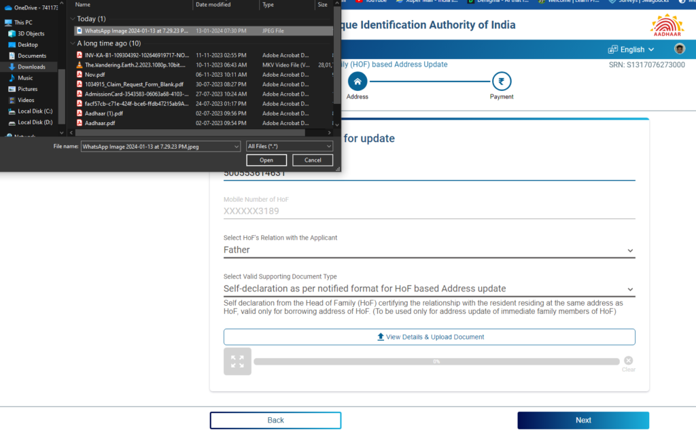The width and height of the screenshot is (696, 432).
Task: Select the file name 1034915_Claim_Request_Form_Blank.pdf
Action: click(134, 84)
